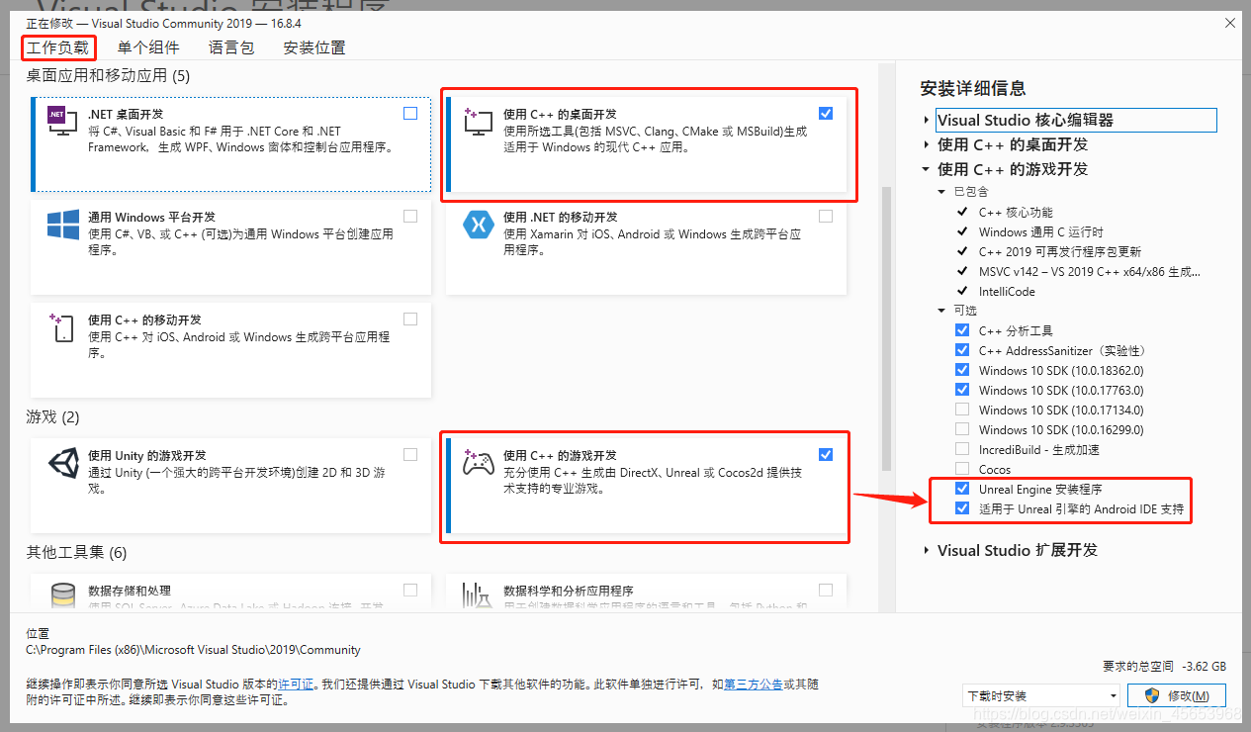This screenshot has height=732, width=1251.
Task: Click the 其他工具集 (6) section heading
Action: point(76,552)
